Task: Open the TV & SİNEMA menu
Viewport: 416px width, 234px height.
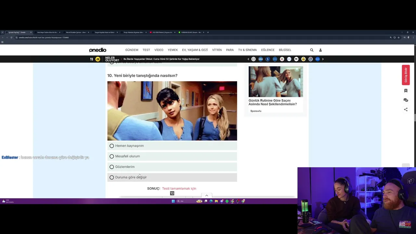Action: click(247, 50)
